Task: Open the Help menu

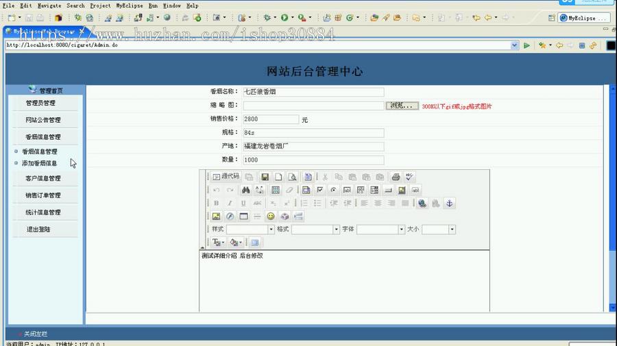Action: point(193,5)
